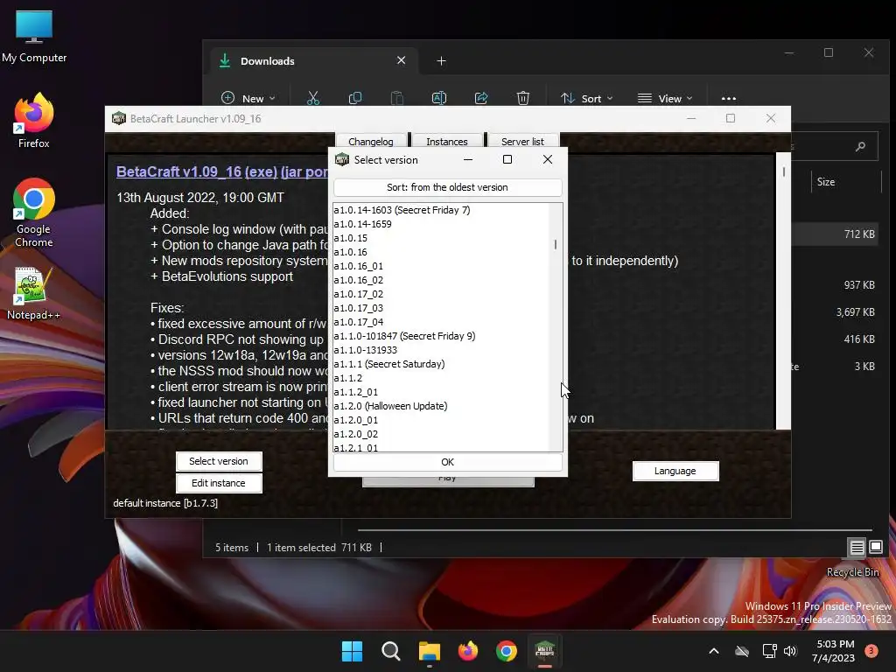Click the Share icon in Downloads toolbar

(x=481, y=98)
